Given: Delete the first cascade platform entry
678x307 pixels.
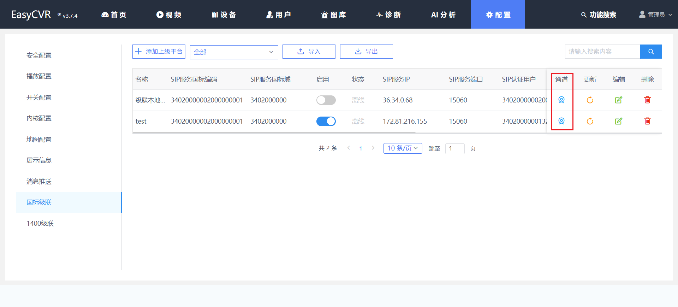Looking at the screenshot, I should tap(647, 100).
